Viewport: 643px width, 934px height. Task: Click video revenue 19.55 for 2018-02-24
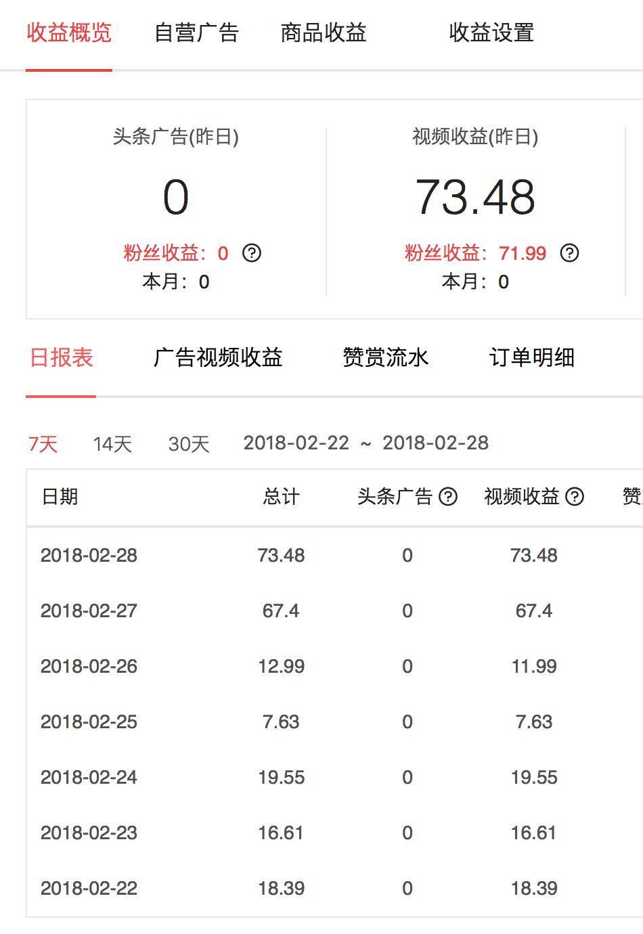[534, 778]
